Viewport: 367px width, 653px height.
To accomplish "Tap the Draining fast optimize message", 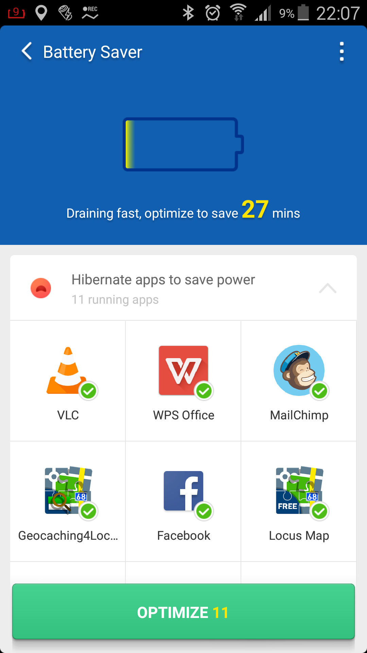I will (183, 210).
